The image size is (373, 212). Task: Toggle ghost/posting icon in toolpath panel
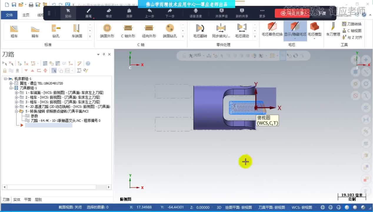click(17, 70)
